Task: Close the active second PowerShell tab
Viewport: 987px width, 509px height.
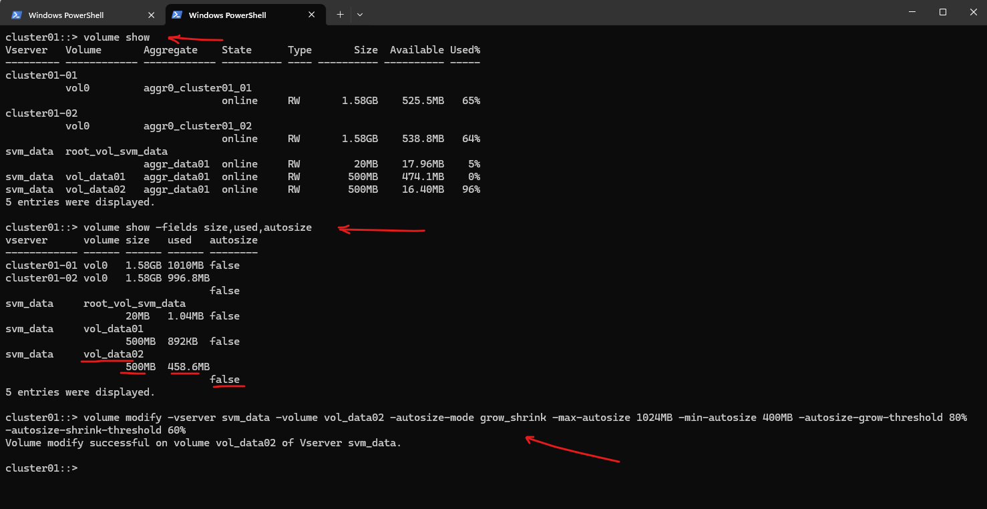Action: pyautogui.click(x=312, y=15)
